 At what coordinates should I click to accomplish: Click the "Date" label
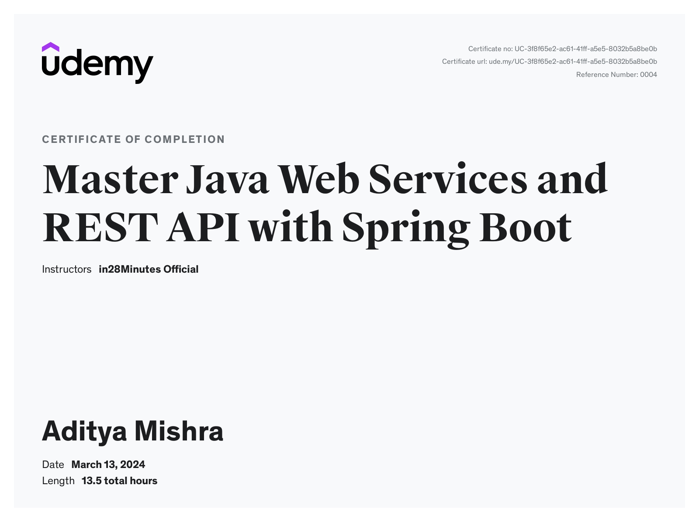tap(53, 465)
